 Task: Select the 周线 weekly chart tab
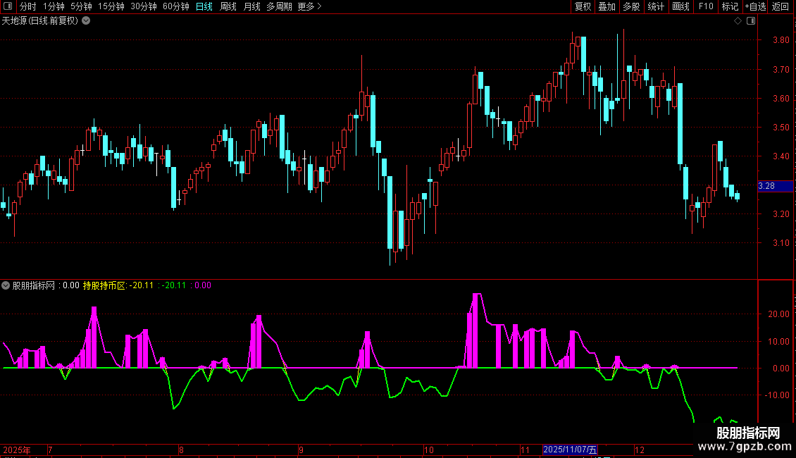point(228,6)
